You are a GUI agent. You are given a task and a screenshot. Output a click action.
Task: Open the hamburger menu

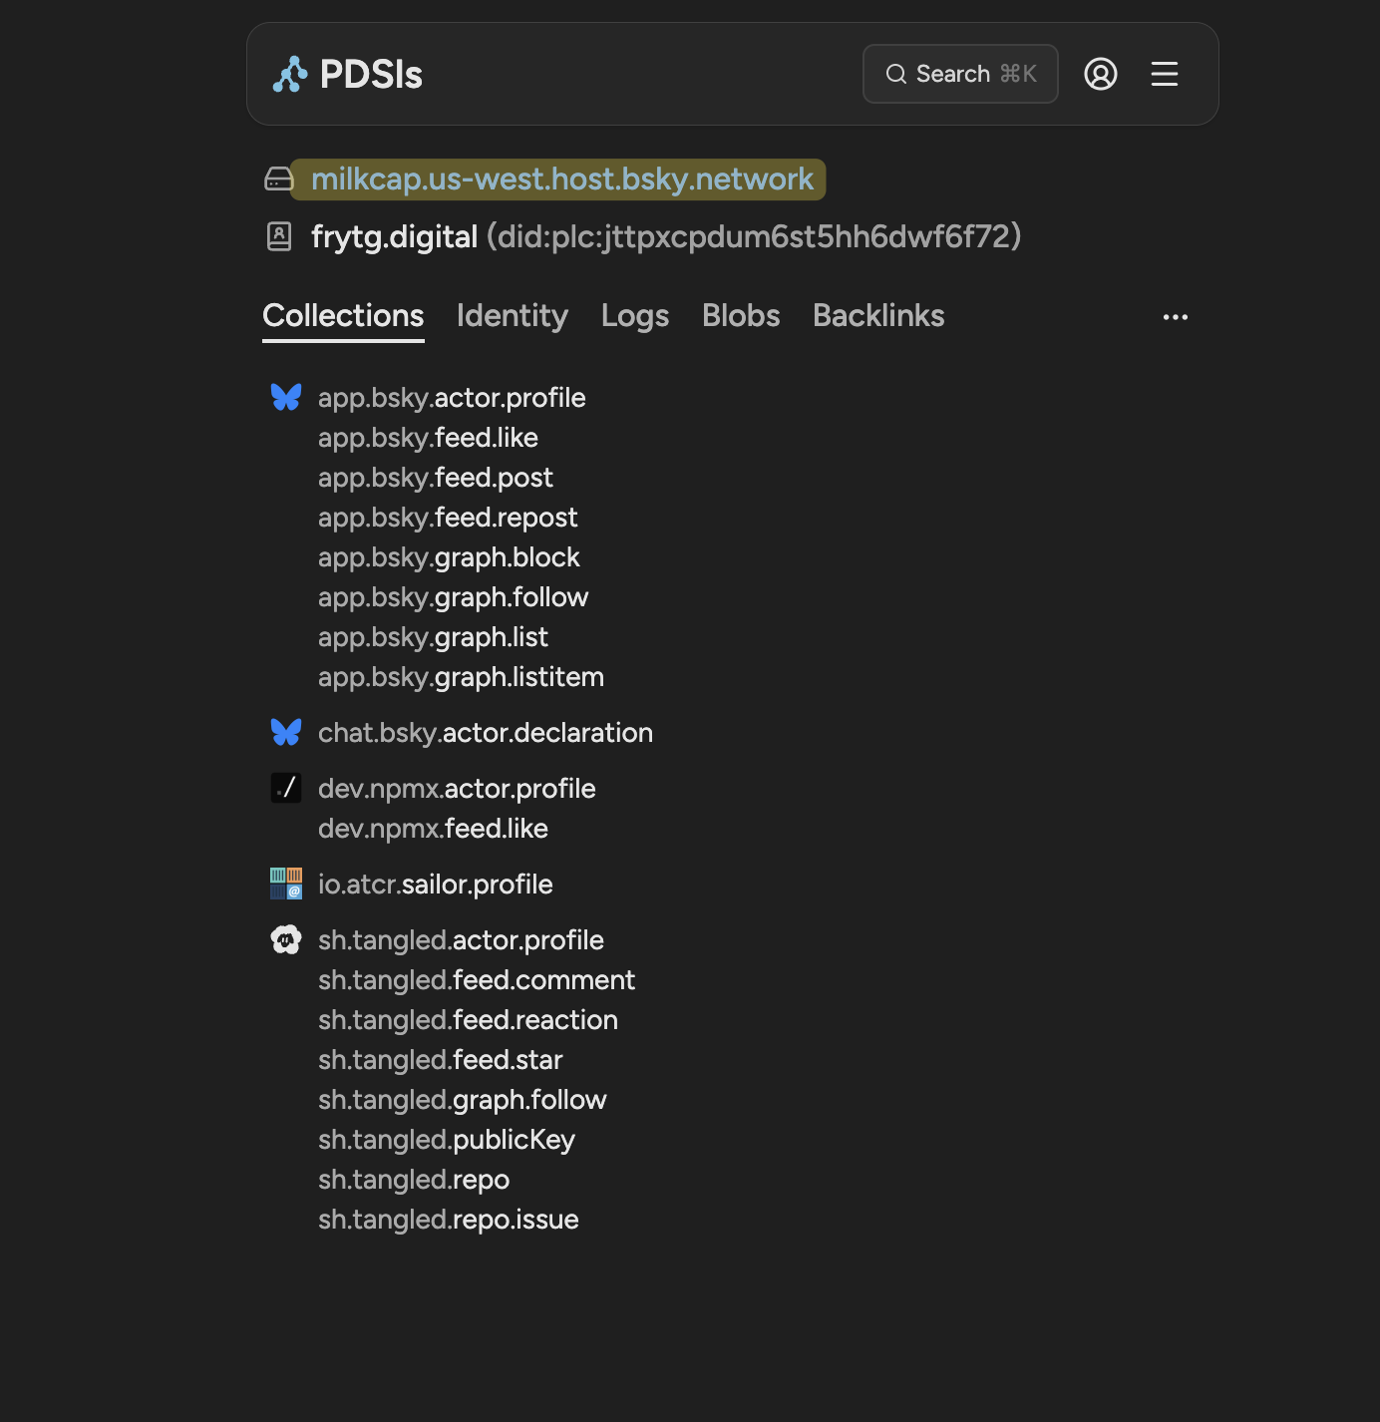point(1165,74)
